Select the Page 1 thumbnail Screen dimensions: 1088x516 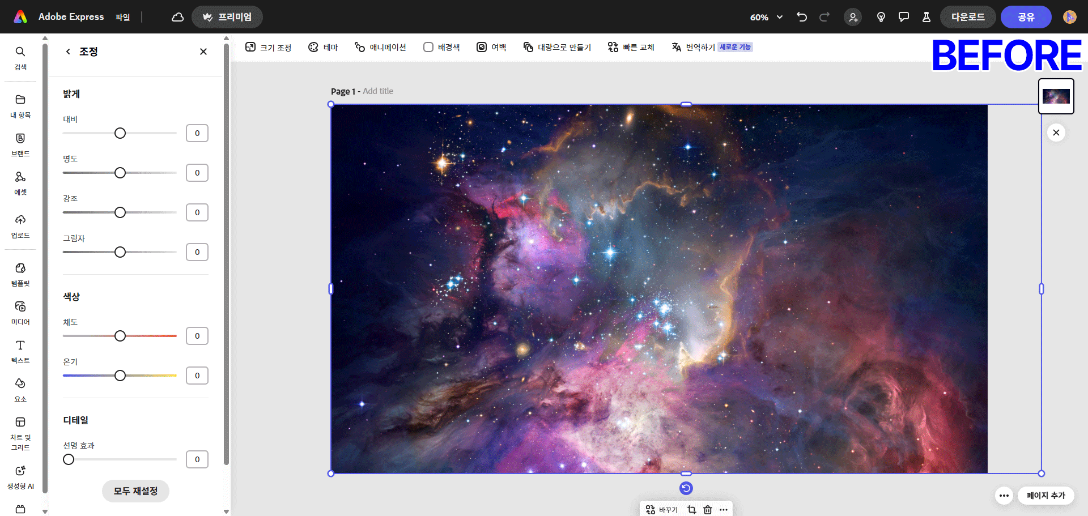click(1056, 96)
